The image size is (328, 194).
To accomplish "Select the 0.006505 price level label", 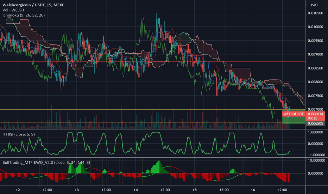I will coord(315,123).
